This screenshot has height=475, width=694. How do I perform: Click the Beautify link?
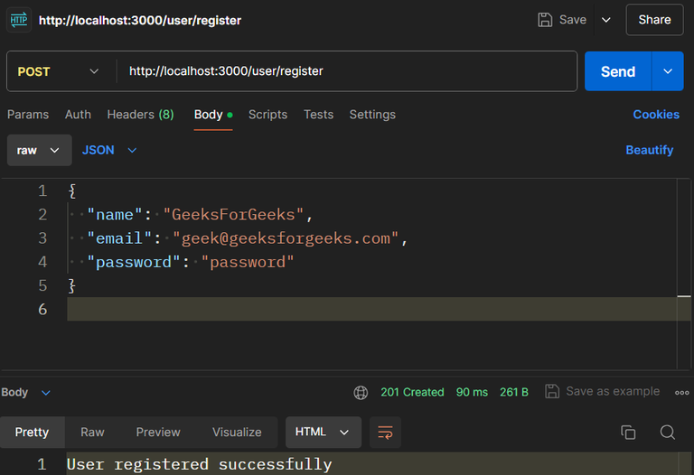[x=650, y=151]
